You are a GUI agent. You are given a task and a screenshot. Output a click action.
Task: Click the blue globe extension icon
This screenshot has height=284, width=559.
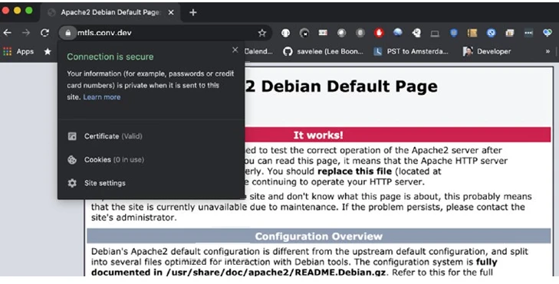(x=398, y=33)
